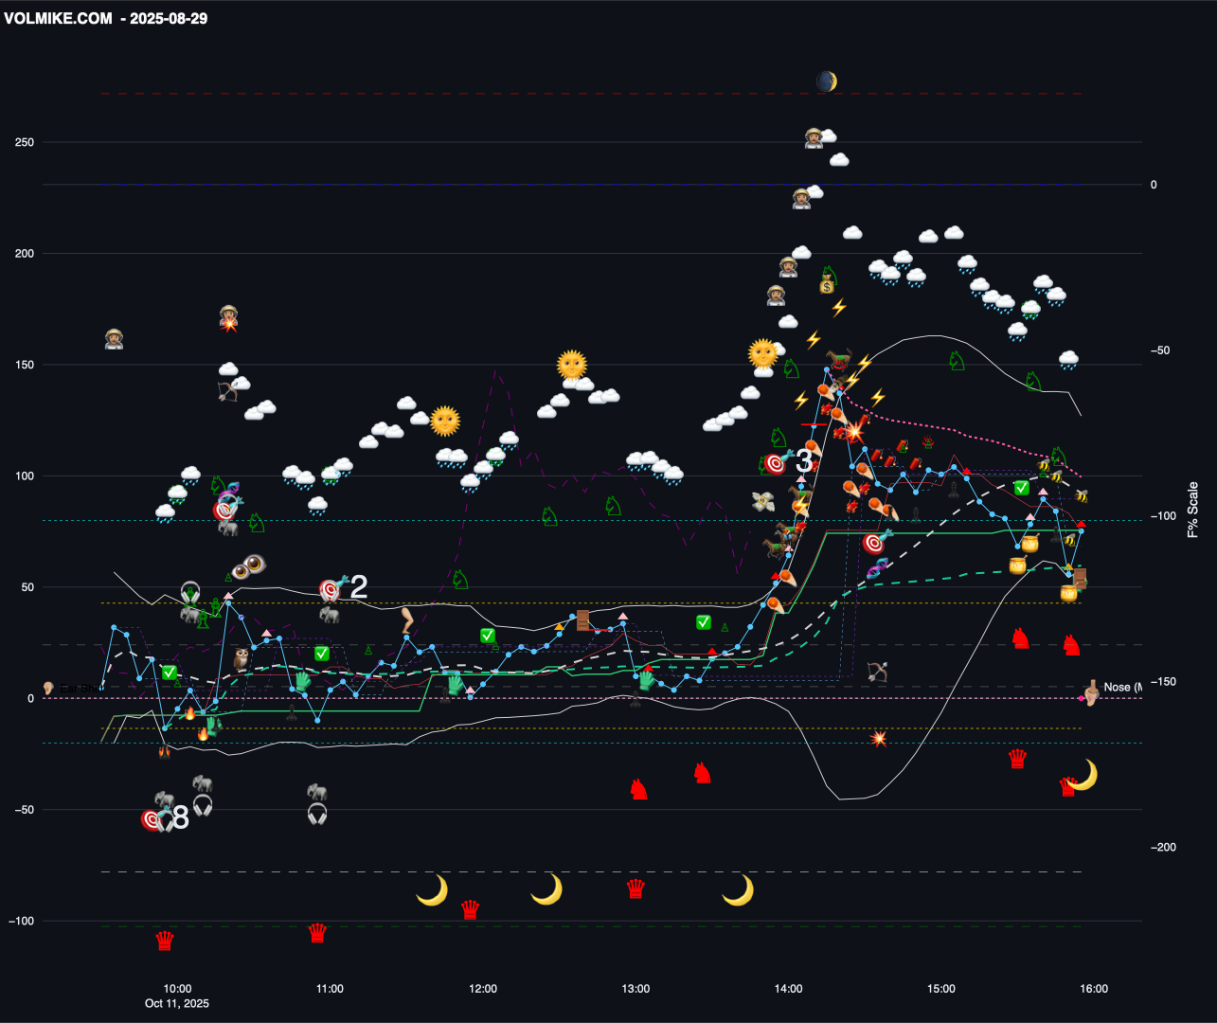Click the red crown below 10:00
The width and height of the screenshot is (1217, 1023).
pos(165,941)
